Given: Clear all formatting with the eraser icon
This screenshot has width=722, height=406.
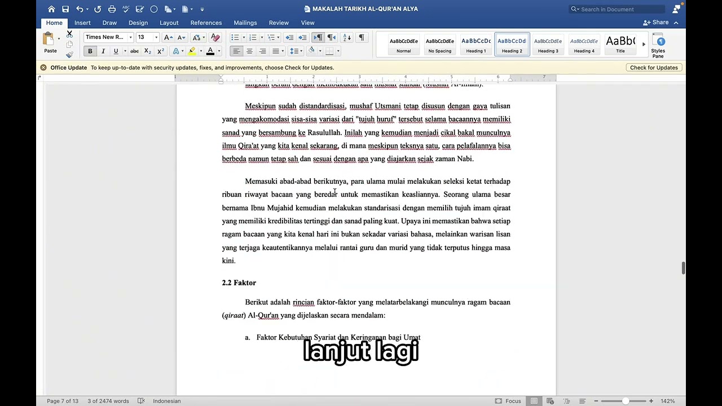Looking at the screenshot, I should (x=215, y=37).
